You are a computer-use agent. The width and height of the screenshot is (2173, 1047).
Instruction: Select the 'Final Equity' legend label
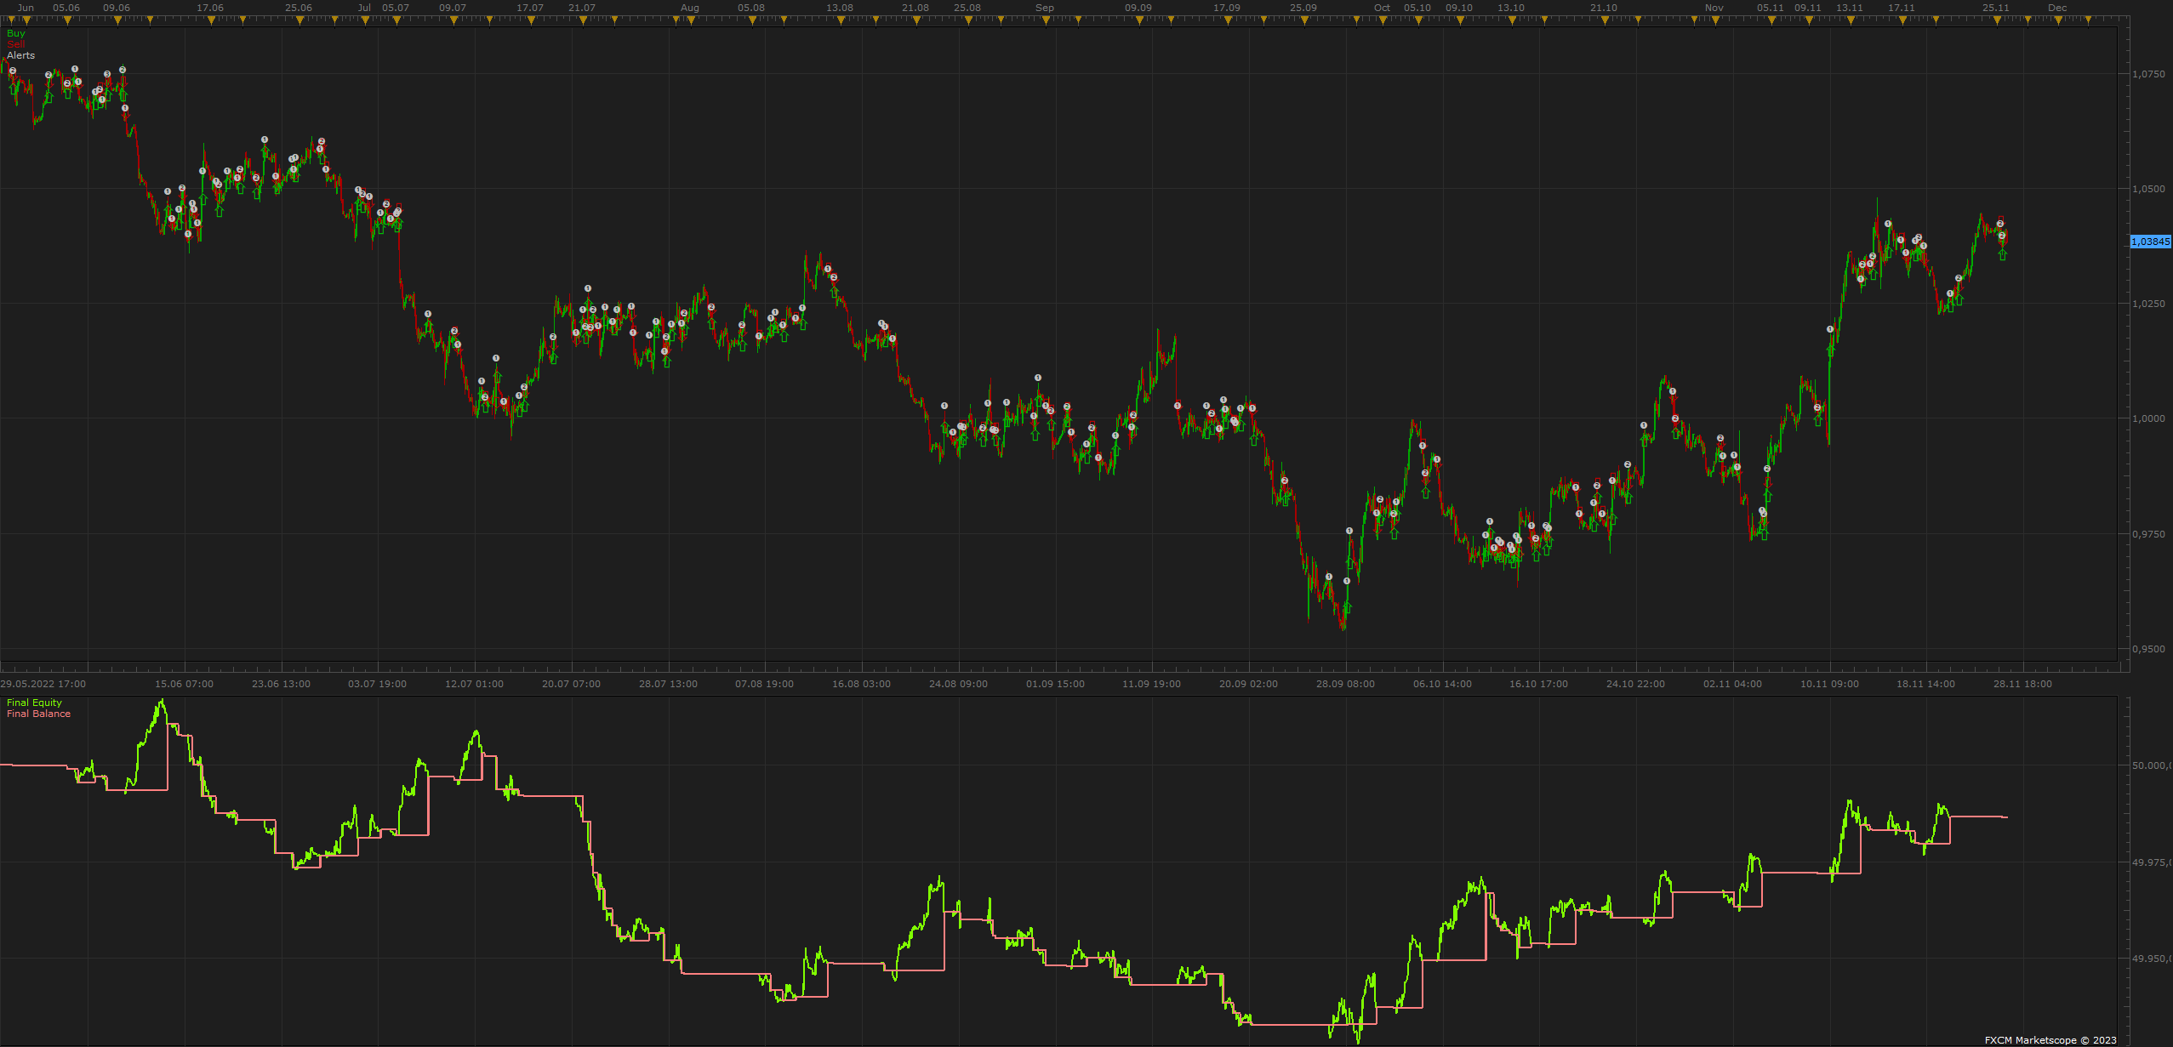pos(34,703)
